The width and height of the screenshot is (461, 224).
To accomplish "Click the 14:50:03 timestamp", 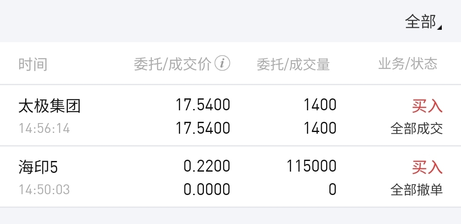I will [44, 190].
